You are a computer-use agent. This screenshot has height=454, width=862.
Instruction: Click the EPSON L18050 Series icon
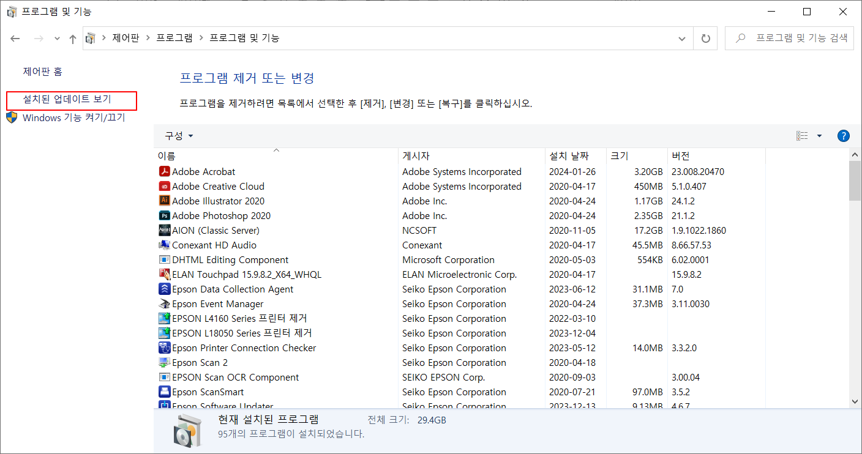(x=164, y=333)
